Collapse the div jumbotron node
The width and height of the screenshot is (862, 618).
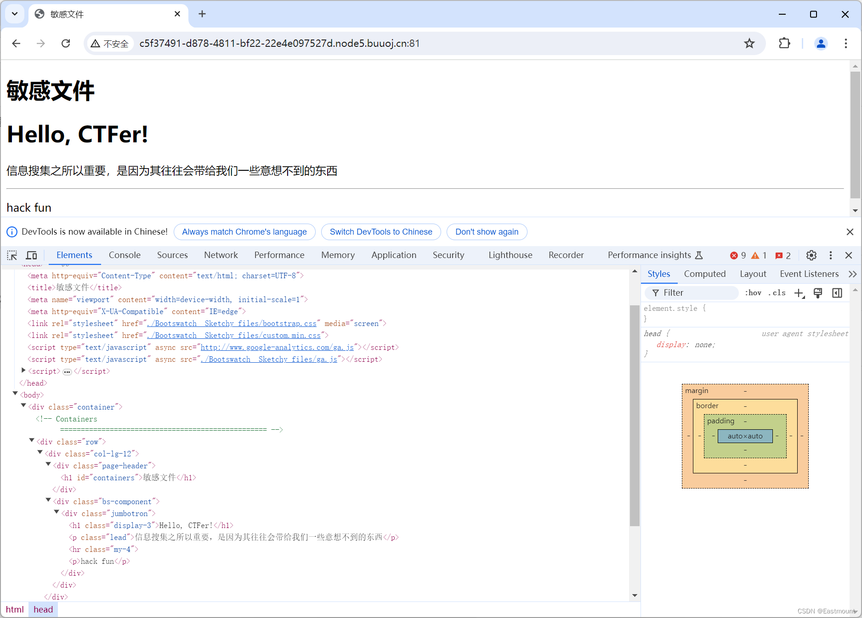[57, 512]
